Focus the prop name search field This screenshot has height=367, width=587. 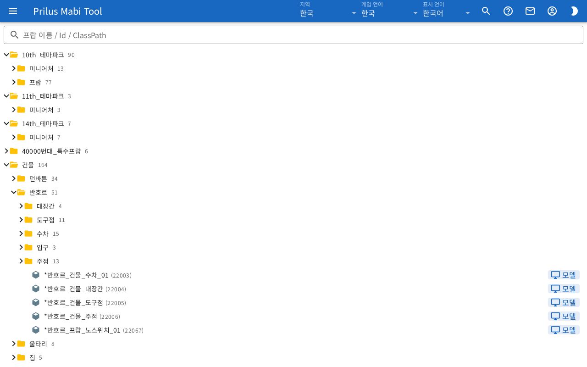[293, 35]
